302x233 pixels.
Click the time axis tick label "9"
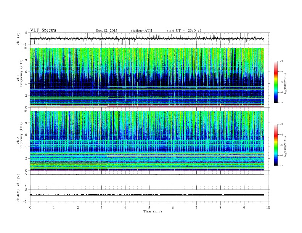[244, 207]
